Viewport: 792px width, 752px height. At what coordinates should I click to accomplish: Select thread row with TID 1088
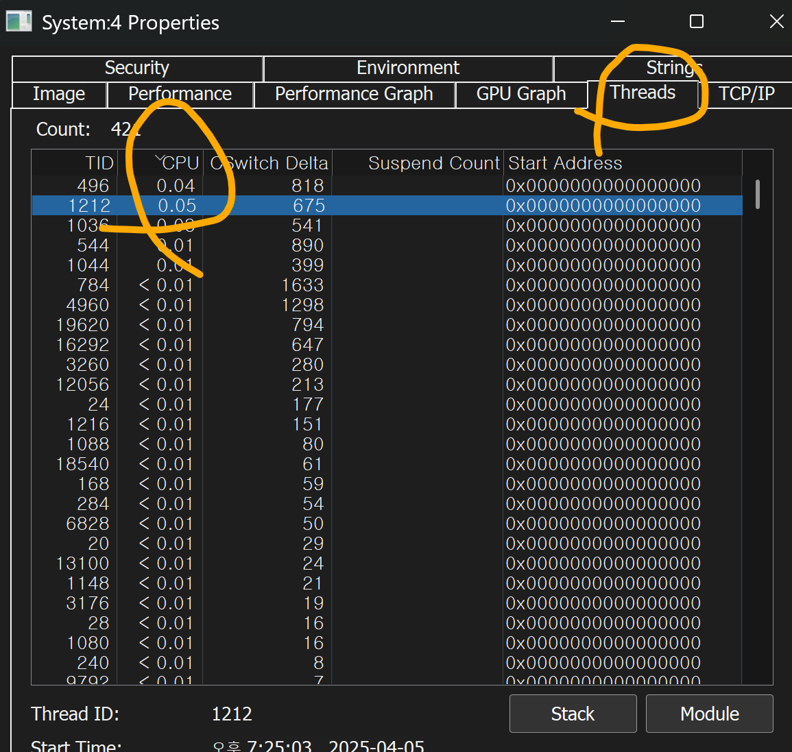click(387, 444)
